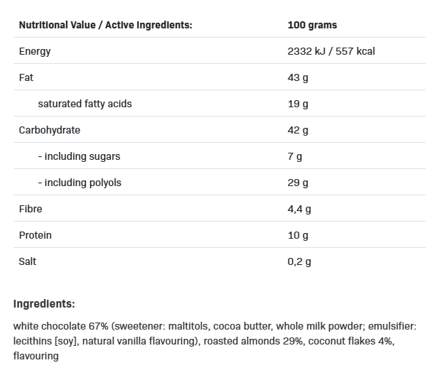Click the '29 g' polyols value
This screenshot has width=435, height=385.
pyautogui.click(x=298, y=183)
